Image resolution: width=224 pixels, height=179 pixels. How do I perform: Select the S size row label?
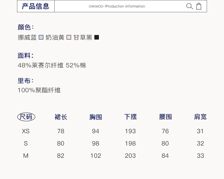[x=26, y=143]
